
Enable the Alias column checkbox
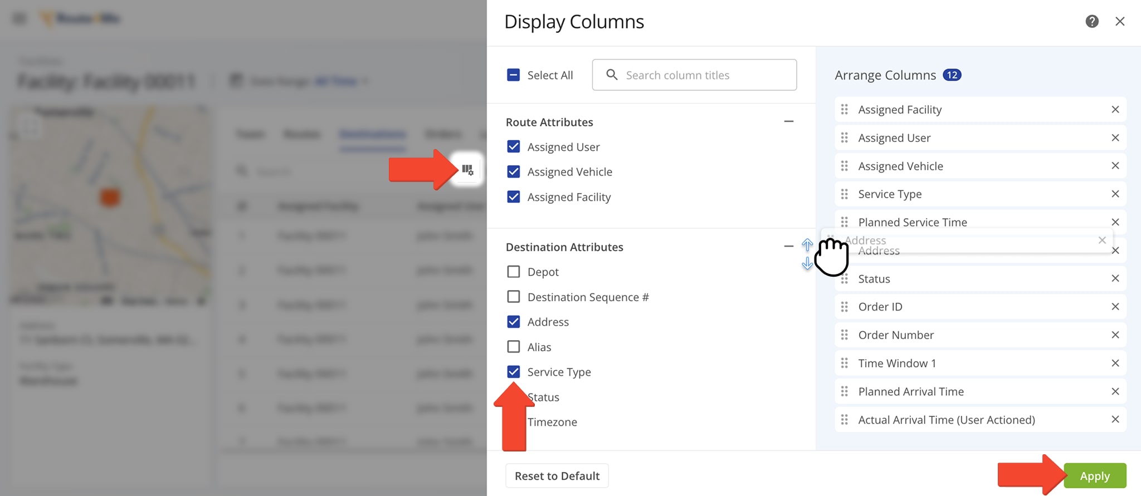(514, 347)
